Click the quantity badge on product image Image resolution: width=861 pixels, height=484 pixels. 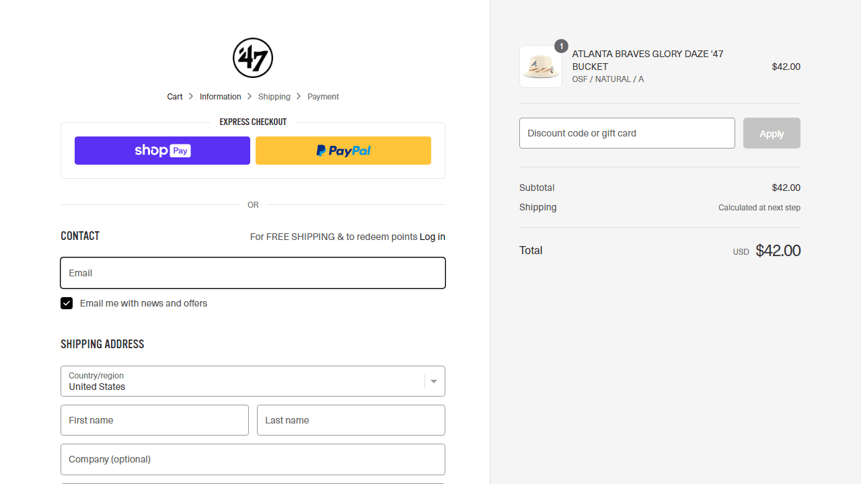[x=561, y=46]
